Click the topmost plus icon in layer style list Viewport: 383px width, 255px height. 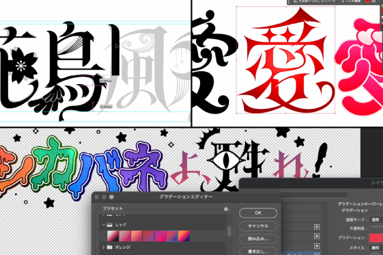pos(317,227)
